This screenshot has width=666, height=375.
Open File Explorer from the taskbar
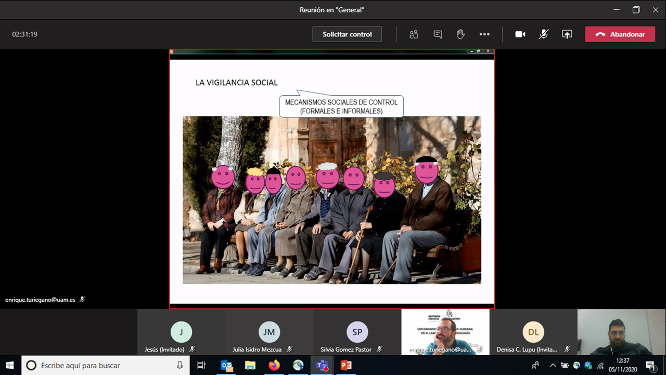click(x=250, y=366)
